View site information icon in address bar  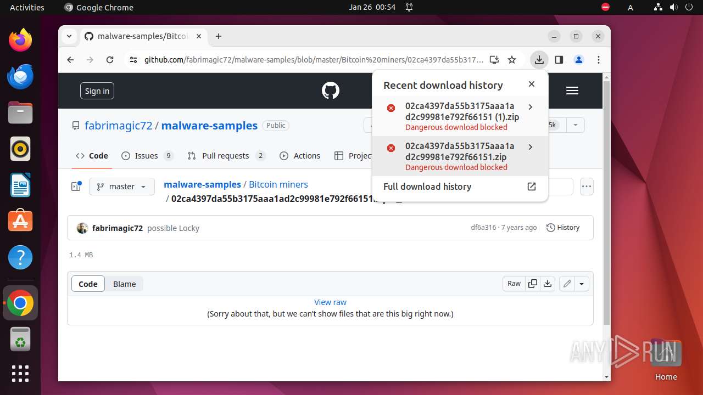coord(133,60)
